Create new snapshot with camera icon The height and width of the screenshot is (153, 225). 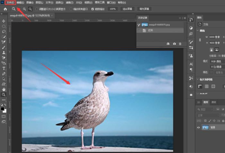[x=174, y=43]
